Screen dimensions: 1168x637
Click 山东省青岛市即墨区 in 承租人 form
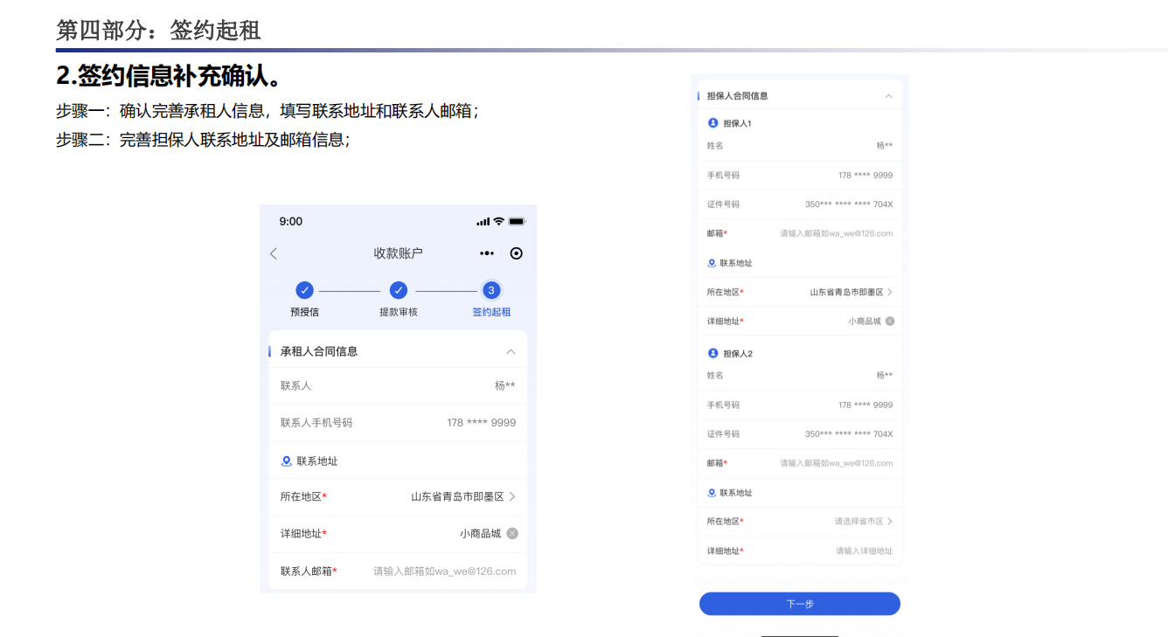[457, 496]
